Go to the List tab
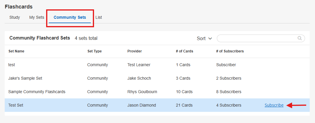 pyautogui.click(x=99, y=17)
